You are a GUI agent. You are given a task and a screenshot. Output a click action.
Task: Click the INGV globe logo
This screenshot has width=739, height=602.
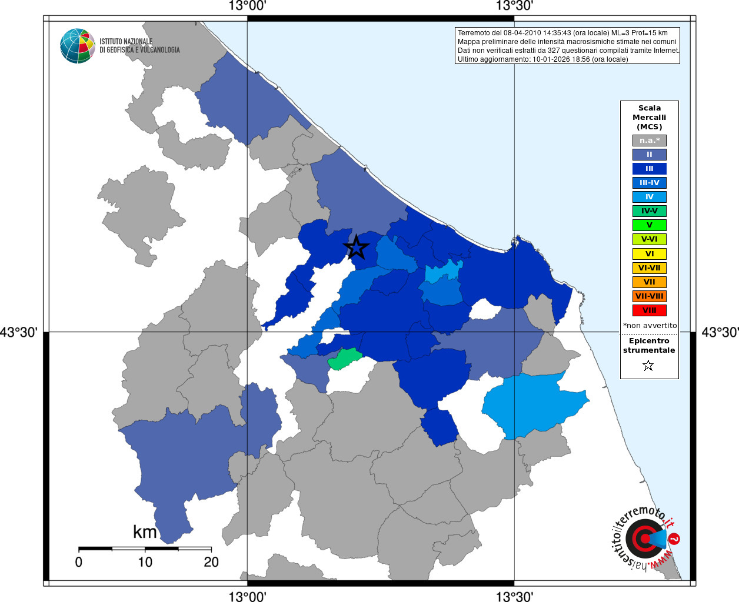click(78, 46)
